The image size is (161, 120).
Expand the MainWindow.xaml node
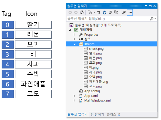point(75,100)
